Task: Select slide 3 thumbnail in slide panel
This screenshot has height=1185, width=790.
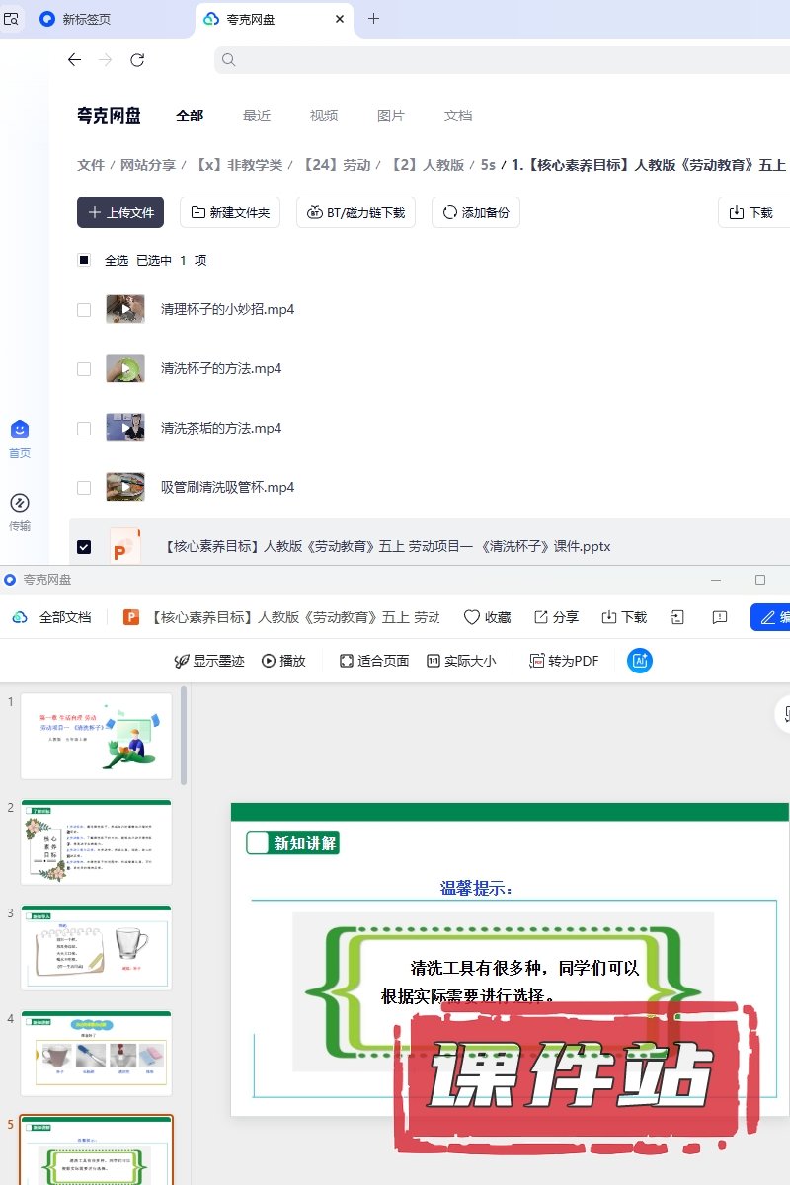Action: point(97,947)
